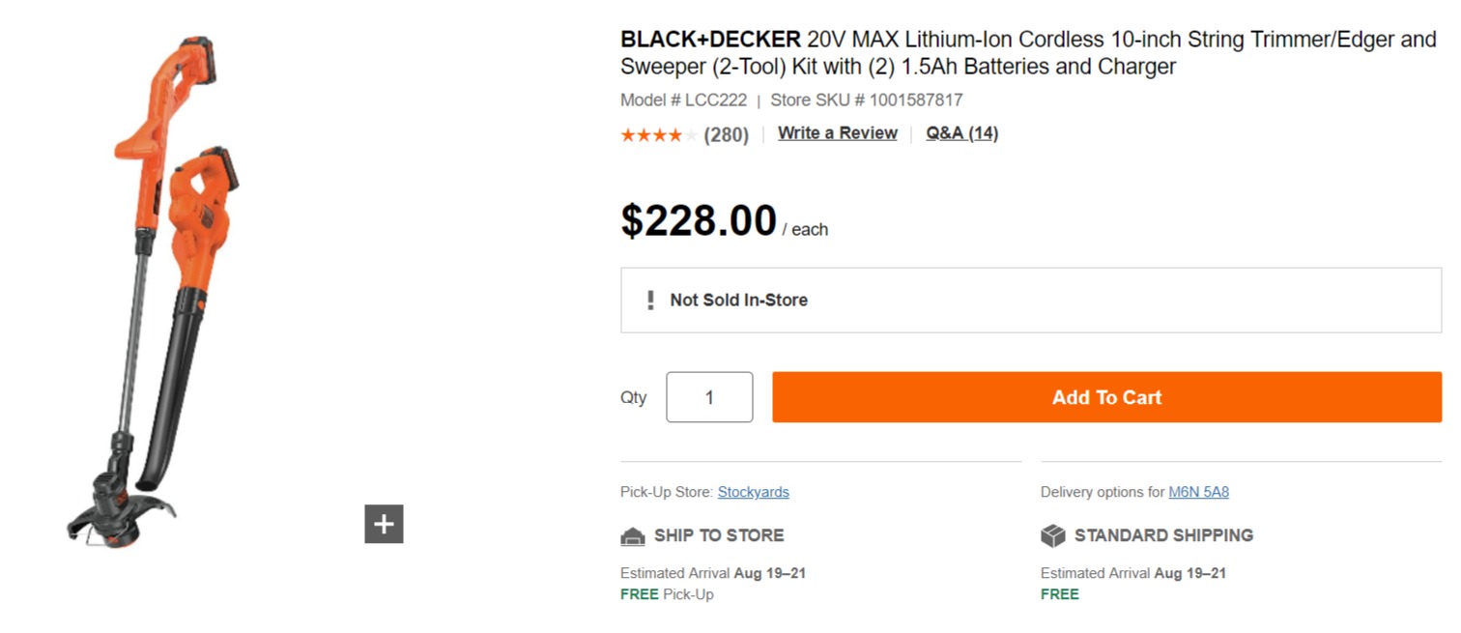1461x633 pixels.
Task: Add the trimmer kit to cart
Action: pos(1106,397)
